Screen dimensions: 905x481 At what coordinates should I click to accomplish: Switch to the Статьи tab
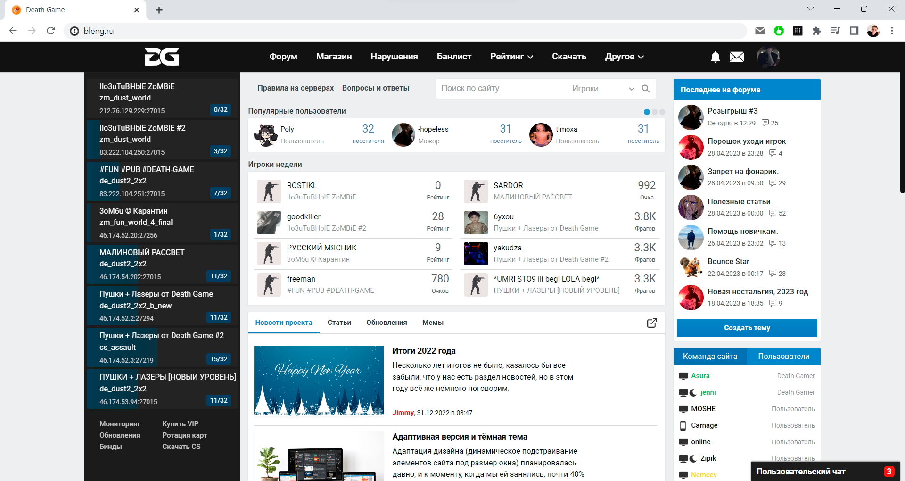pos(339,323)
